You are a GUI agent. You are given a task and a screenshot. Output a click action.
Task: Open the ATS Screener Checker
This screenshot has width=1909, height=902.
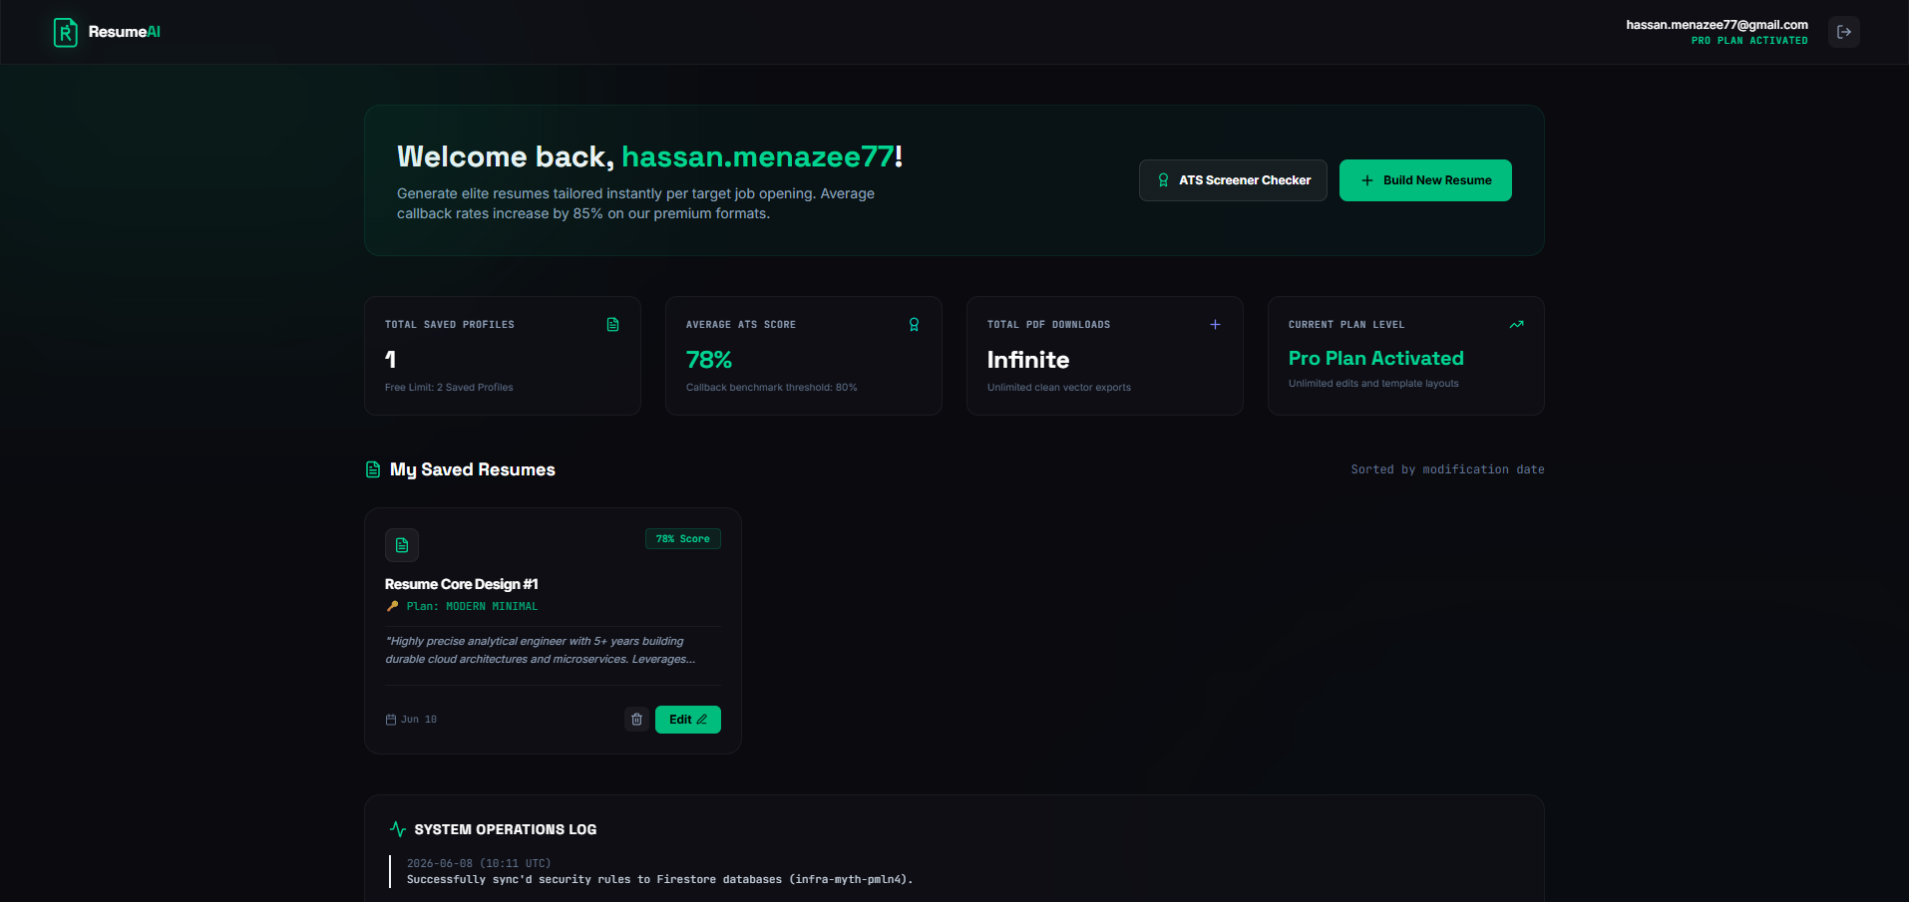tap(1233, 180)
